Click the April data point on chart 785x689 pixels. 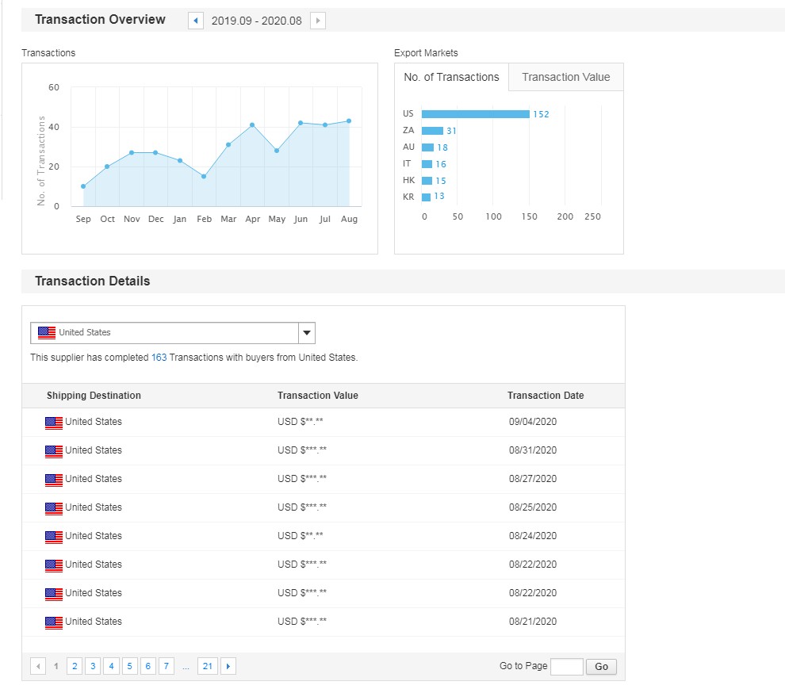(252, 124)
